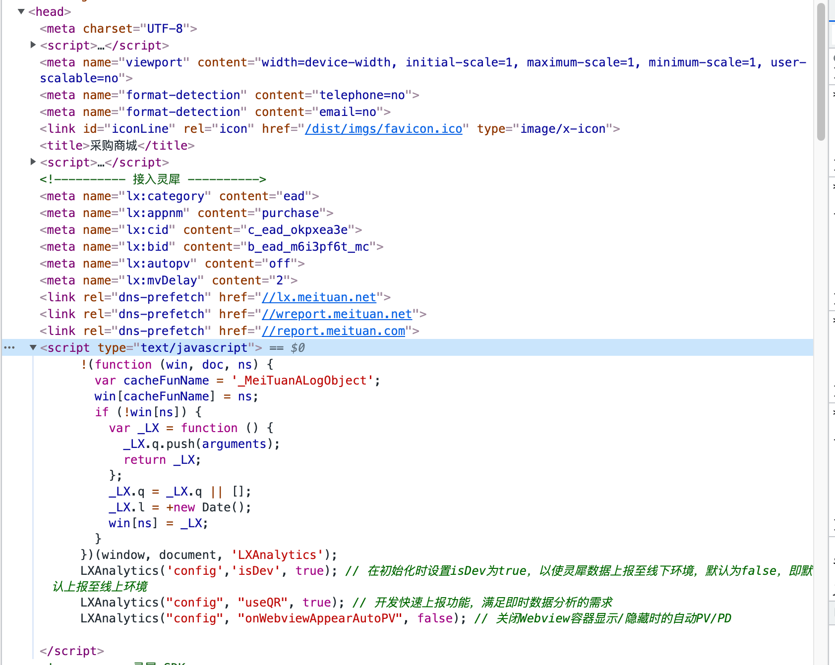
Task: Click '_MeiTuanALogObject' string in the script
Action: click(302, 381)
